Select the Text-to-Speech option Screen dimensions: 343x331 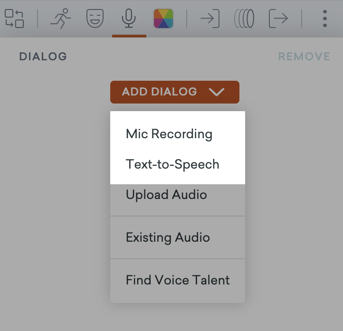[x=172, y=164]
